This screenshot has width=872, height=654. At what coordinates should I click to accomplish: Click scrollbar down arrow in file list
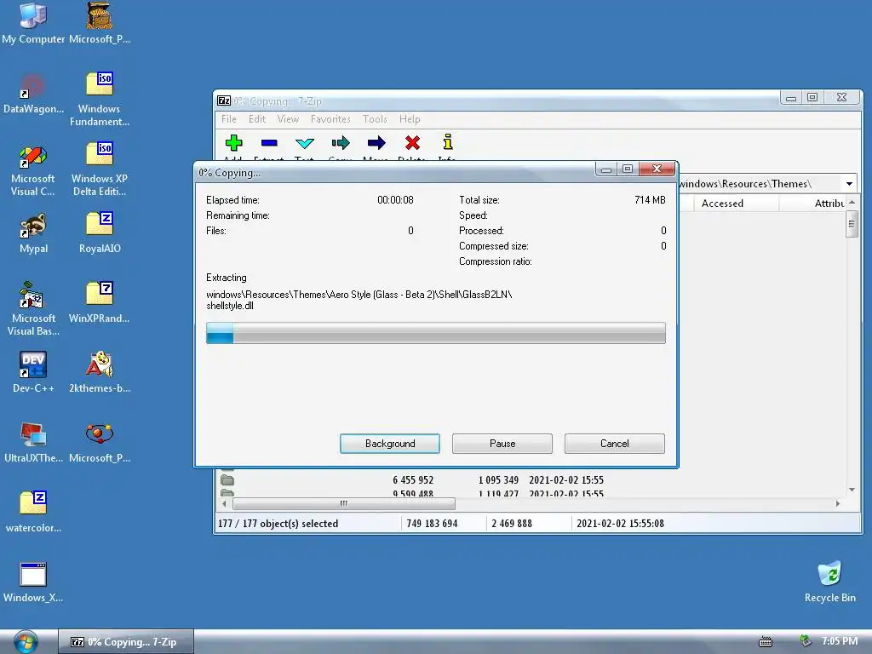852,490
